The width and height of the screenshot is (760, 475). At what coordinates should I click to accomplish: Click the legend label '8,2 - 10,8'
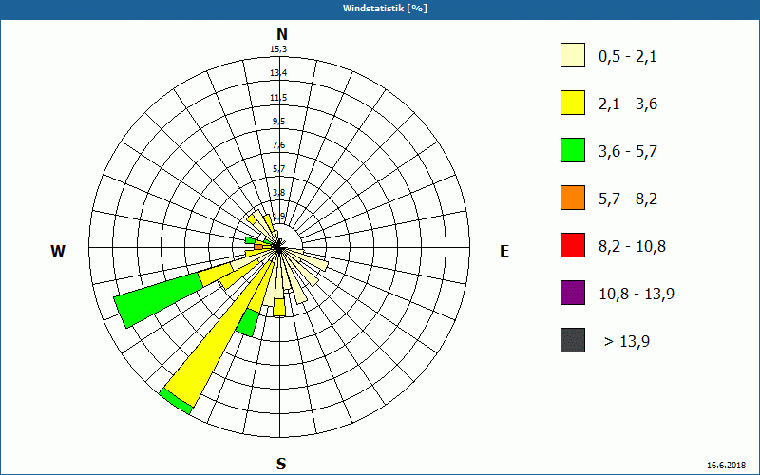[x=632, y=247]
